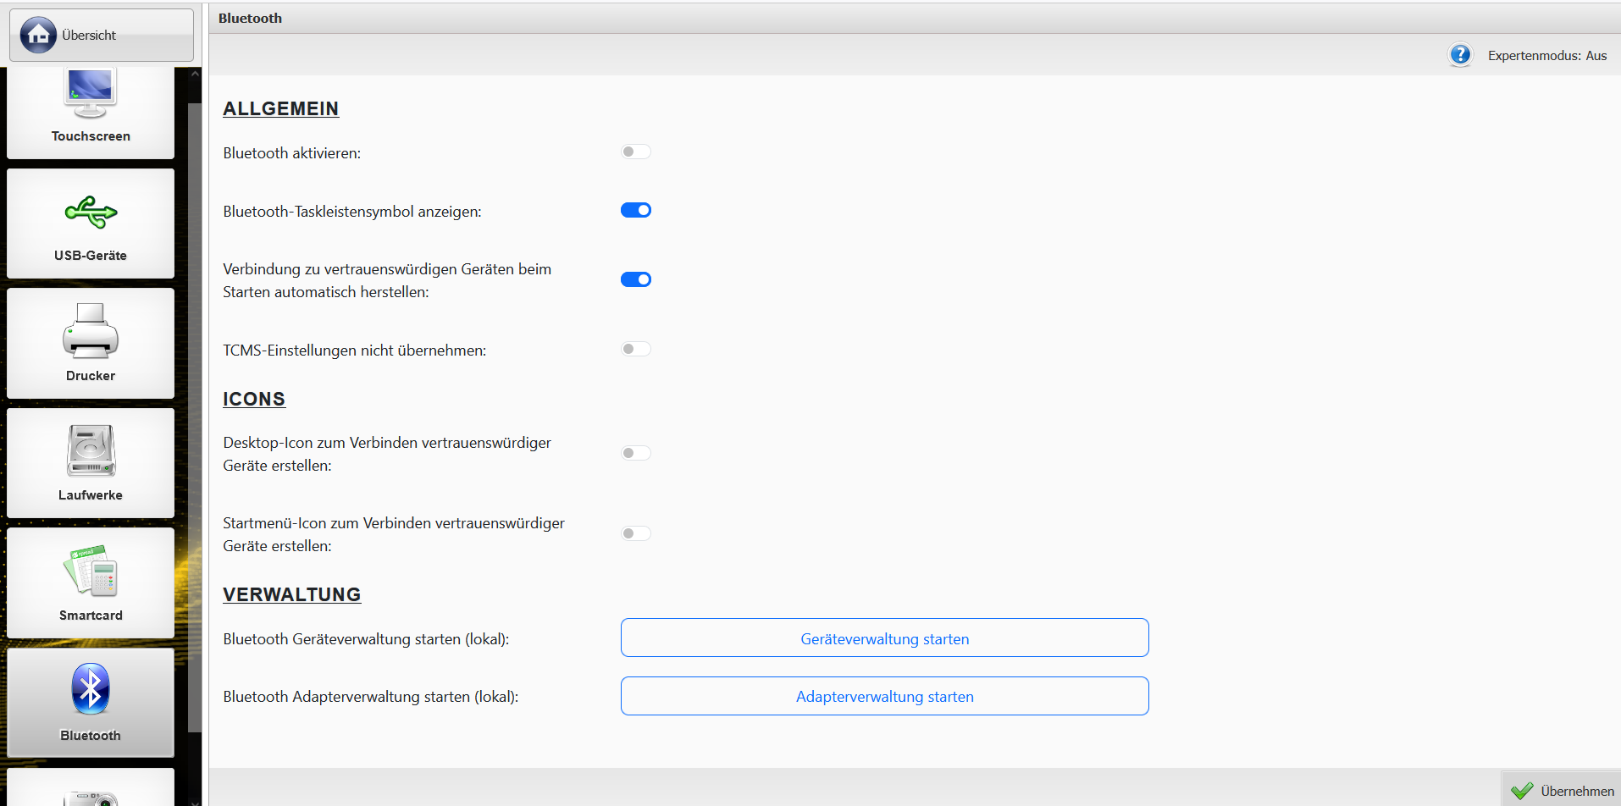Click the 'Bluetooth aktivieren:' label
The height and width of the screenshot is (806, 1621).
(x=292, y=153)
